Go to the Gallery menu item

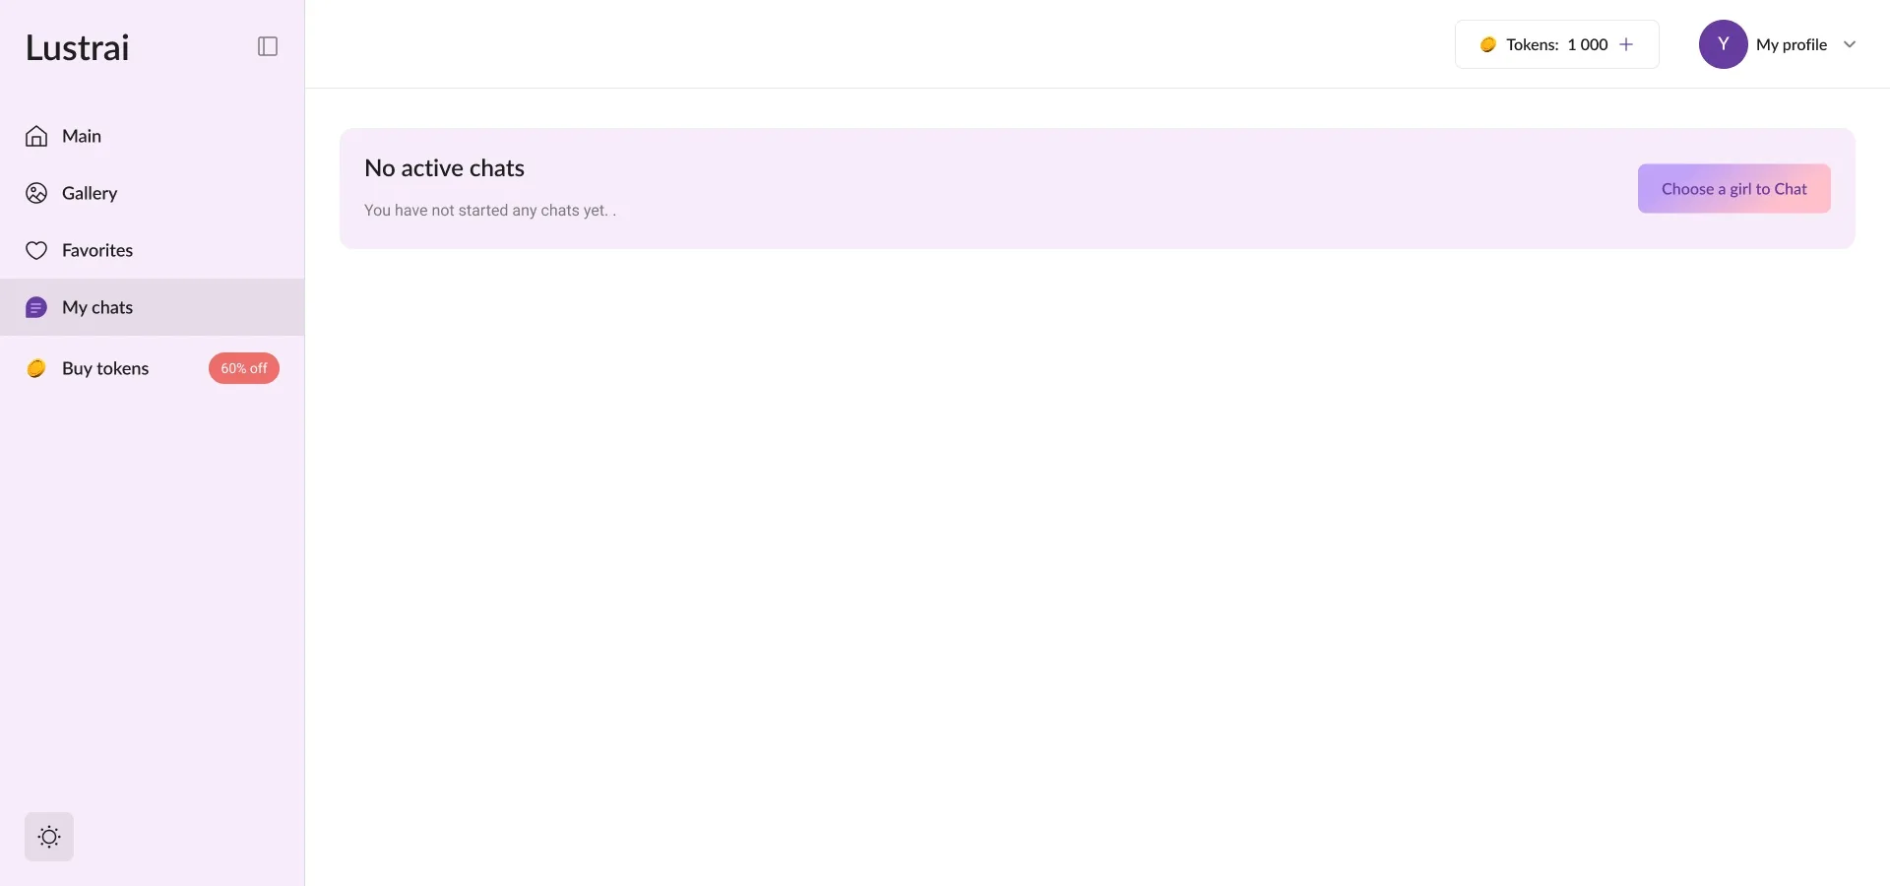click(x=90, y=193)
